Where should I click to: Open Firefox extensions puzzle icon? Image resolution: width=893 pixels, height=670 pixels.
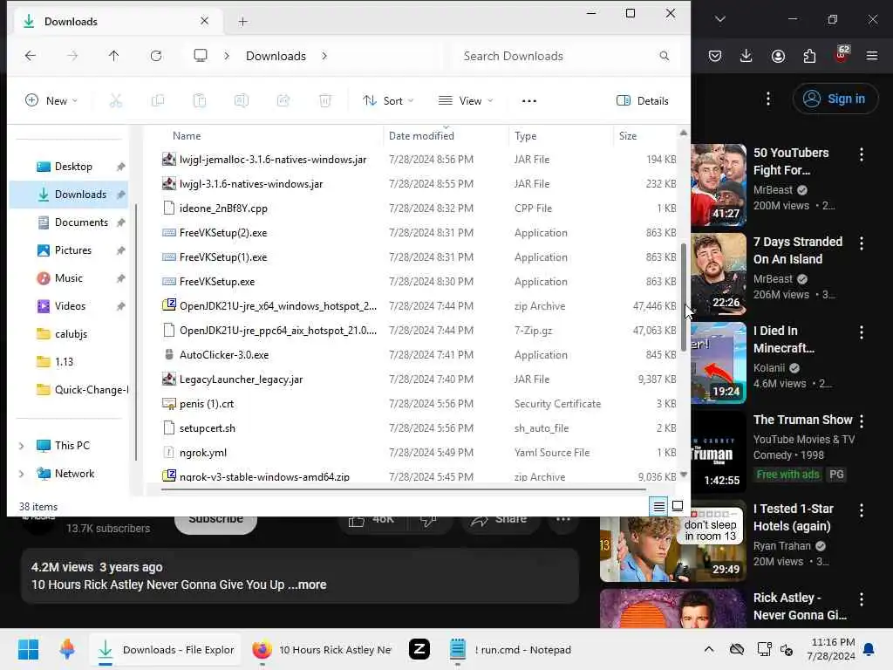click(x=809, y=56)
